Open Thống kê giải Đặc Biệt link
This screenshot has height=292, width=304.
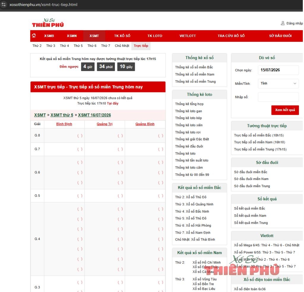[192, 139]
